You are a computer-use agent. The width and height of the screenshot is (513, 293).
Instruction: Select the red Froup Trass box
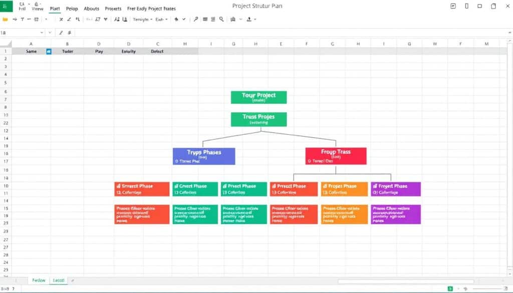336,156
